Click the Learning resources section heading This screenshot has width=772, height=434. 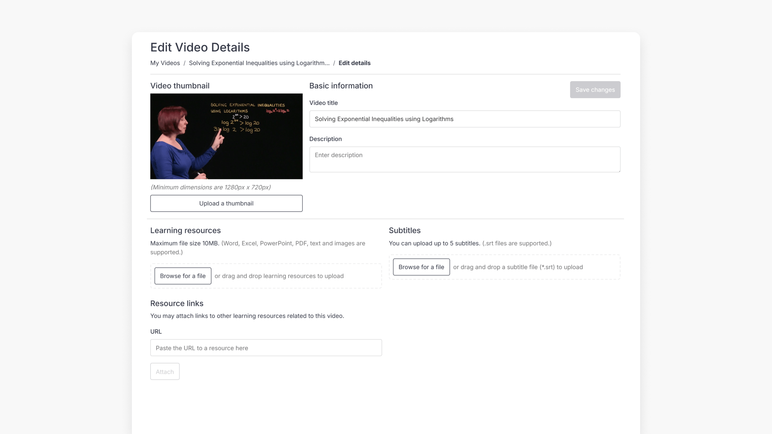185,230
